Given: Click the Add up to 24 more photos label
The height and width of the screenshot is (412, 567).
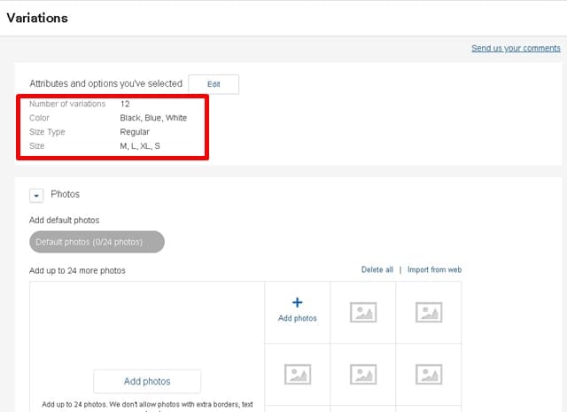Looking at the screenshot, I should coord(77,270).
